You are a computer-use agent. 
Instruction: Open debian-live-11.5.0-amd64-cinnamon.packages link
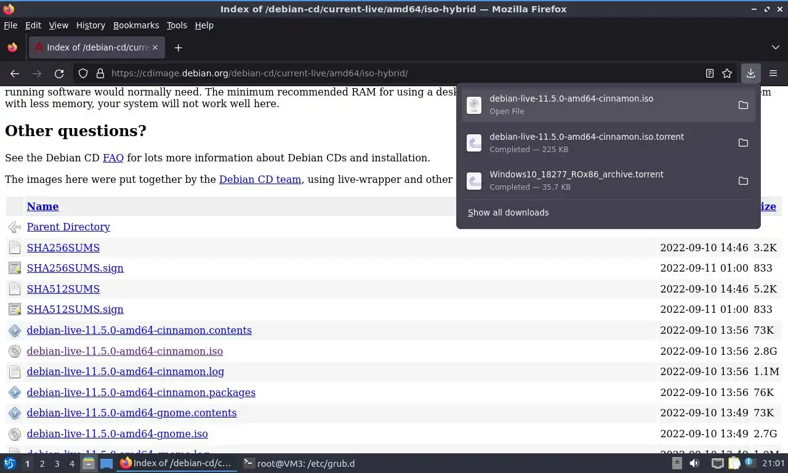pyautogui.click(x=141, y=392)
